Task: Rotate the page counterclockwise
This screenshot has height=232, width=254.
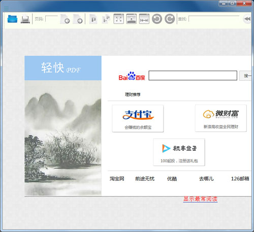Action: tap(157, 19)
